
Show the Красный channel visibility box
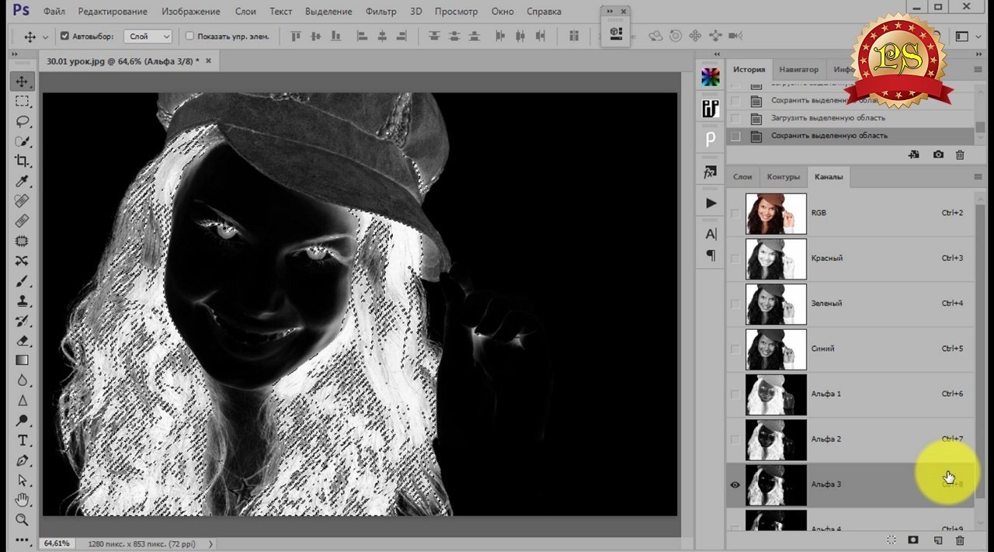tap(735, 258)
